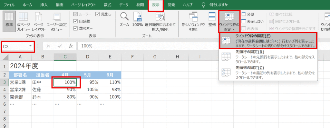Switch to 標準 normal view

(9, 22)
